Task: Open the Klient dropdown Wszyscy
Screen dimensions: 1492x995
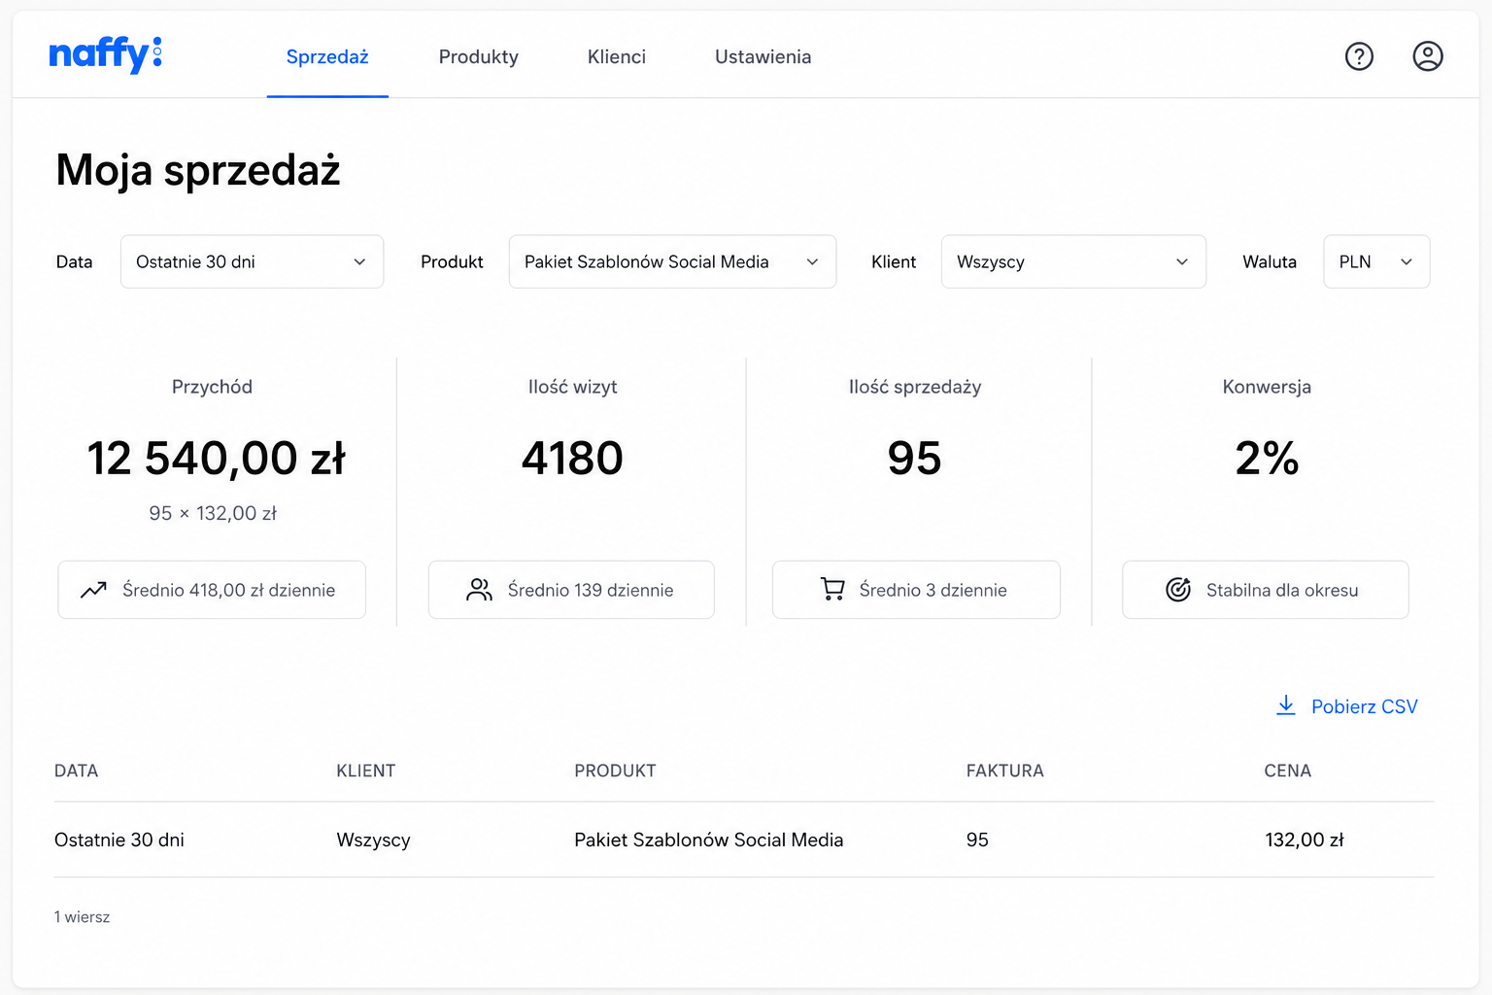Action: tap(1073, 261)
